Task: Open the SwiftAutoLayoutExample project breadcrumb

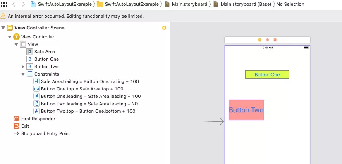Action: 65,4
